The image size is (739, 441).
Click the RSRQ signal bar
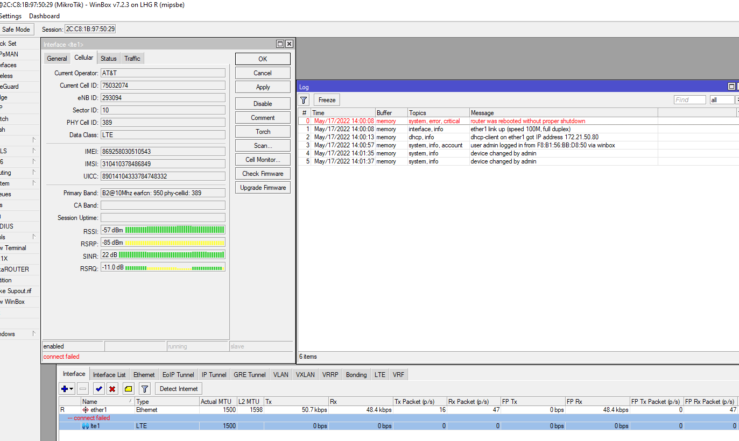click(x=163, y=267)
